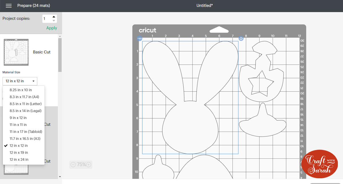Click the three-dots options handle on mat

click(x=139, y=38)
